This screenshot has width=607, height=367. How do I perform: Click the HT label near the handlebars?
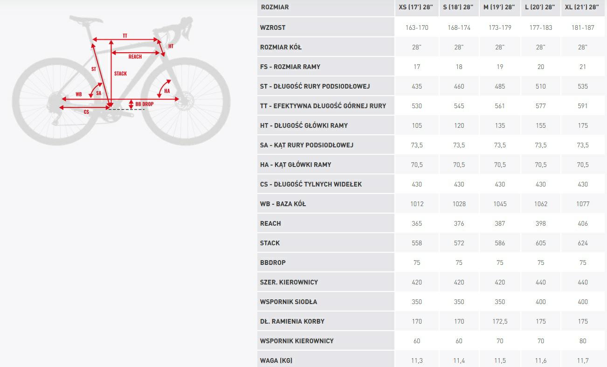coord(171,46)
